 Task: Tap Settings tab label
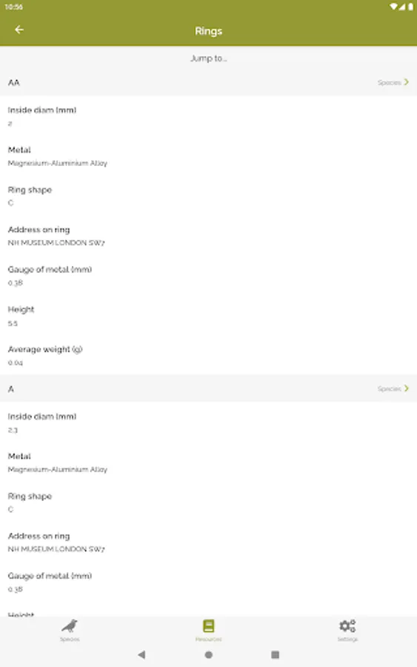coord(347,640)
